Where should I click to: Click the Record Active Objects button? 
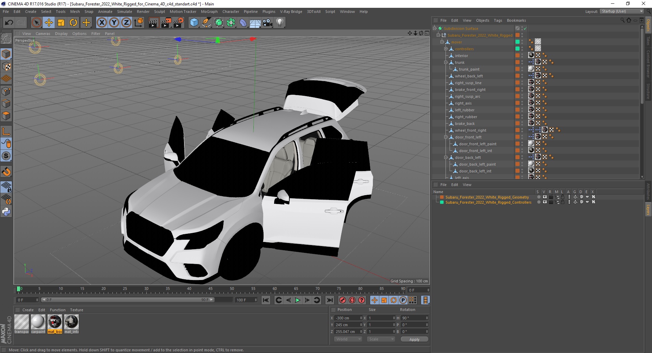point(343,300)
